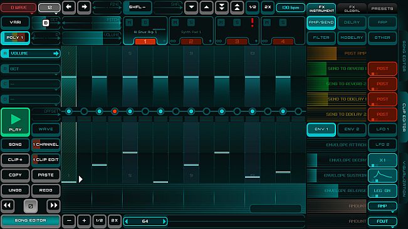
Task: Click the bottom 1/2 length button
Action: pos(99,221)
